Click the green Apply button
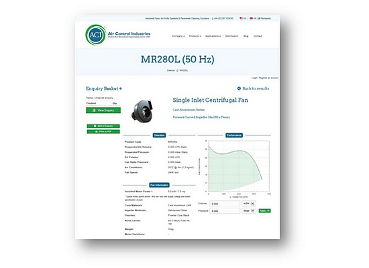This screenshot has height=268, width=369. [265, 210]
